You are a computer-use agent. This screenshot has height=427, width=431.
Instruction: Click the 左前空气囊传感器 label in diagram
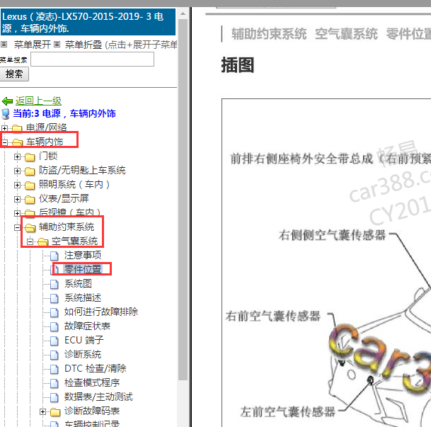point(287,412)
